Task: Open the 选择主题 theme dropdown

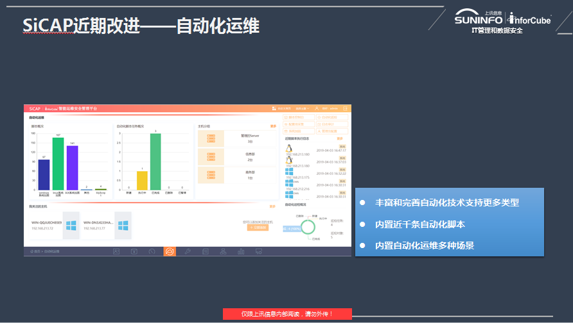Action: pyautogui.click(x=302, y=108)
